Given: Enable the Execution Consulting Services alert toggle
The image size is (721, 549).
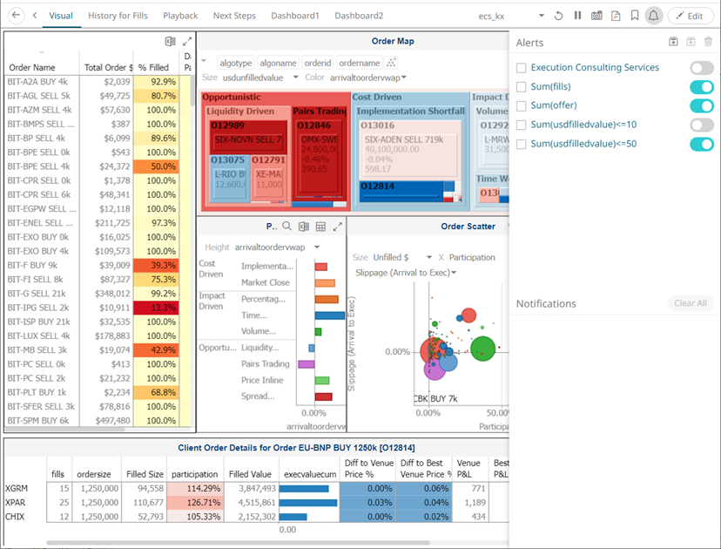Looking at the screenshot, I should [x=701, y=68].
